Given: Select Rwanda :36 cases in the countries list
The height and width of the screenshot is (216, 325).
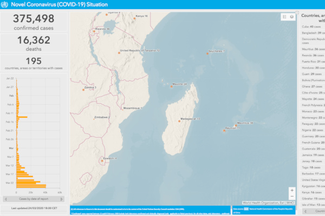Looking at the screenshot, I should [313, 56].
